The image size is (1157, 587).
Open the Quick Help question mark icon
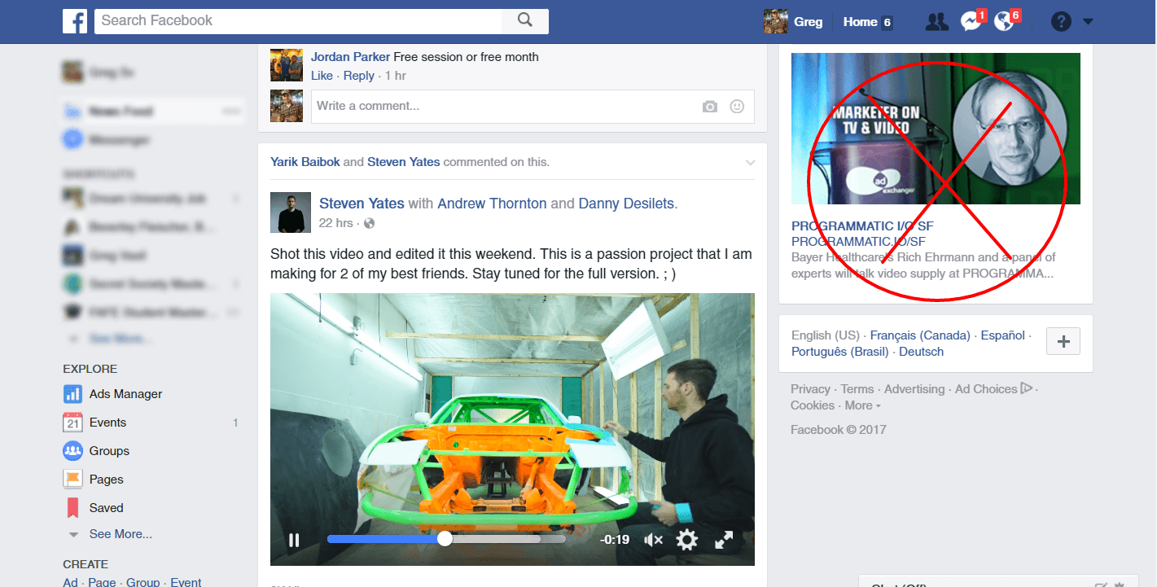1061,22
